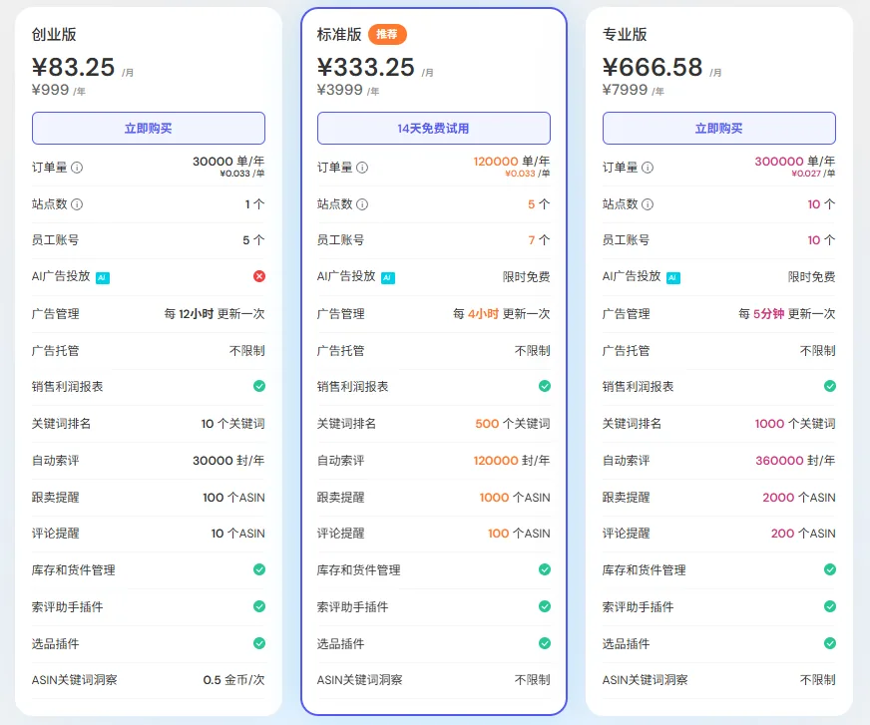This screenshot has width=870, height=725.
Task: Click 立即购买 button in 创业版 plan
Action: [x=148, y=128]
